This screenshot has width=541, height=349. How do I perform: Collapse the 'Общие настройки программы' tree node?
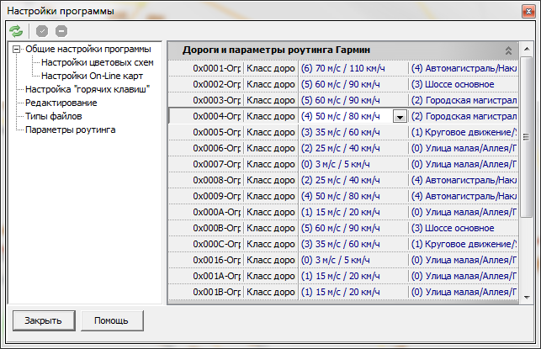click(x=17, y=50)
